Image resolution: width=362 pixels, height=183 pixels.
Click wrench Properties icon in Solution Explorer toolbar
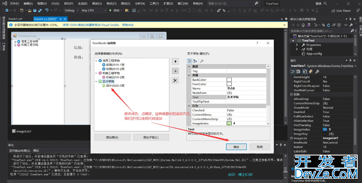point(351,25)
